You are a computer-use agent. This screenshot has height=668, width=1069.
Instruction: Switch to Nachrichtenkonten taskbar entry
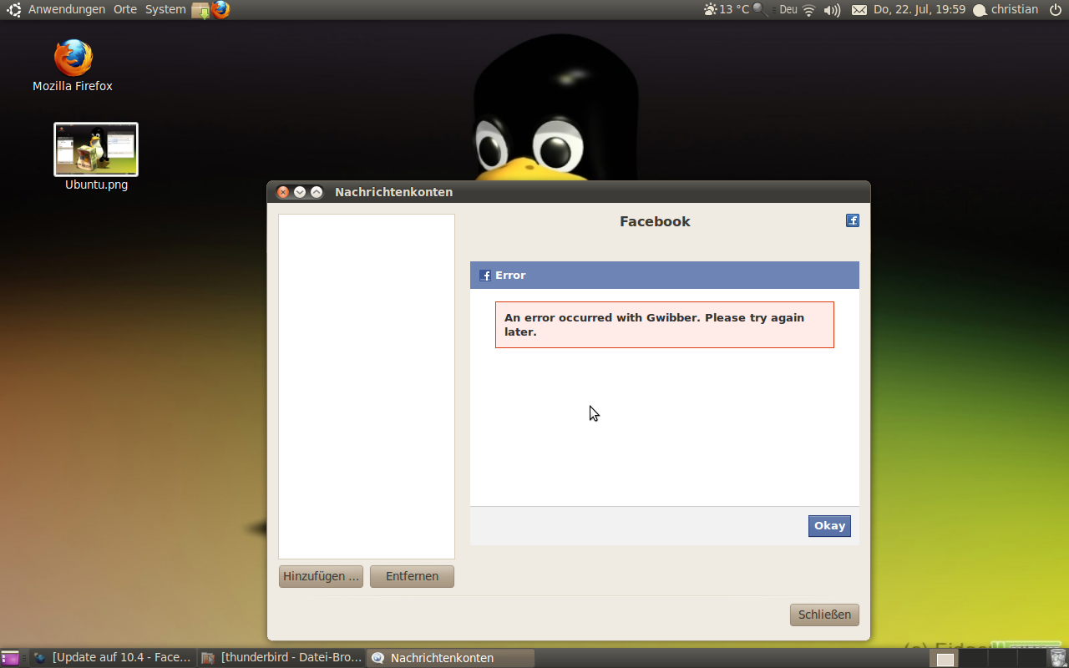(x=450, y=658)
